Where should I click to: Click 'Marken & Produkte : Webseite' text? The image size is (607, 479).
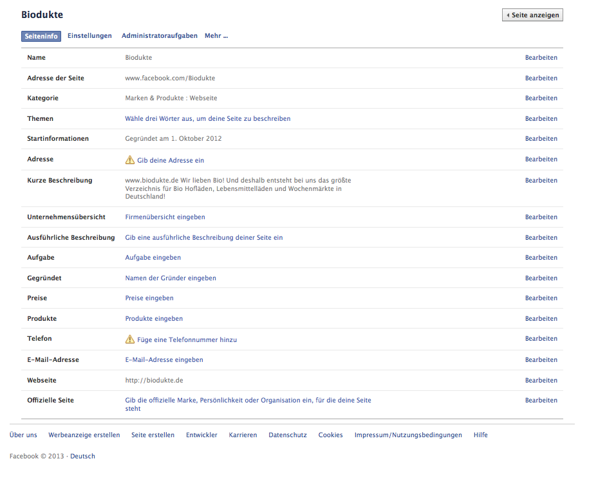point(171,98)
